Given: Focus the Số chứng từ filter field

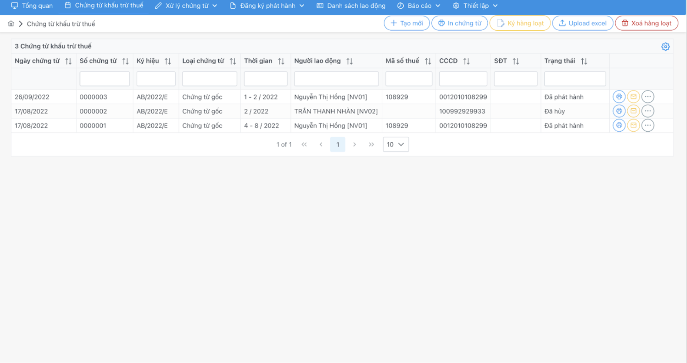Looking at the screenshot, I should point(105,79).
